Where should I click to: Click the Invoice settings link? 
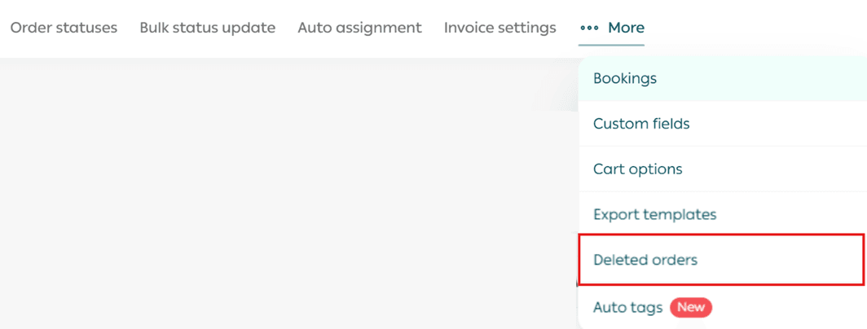pos(500,28)
